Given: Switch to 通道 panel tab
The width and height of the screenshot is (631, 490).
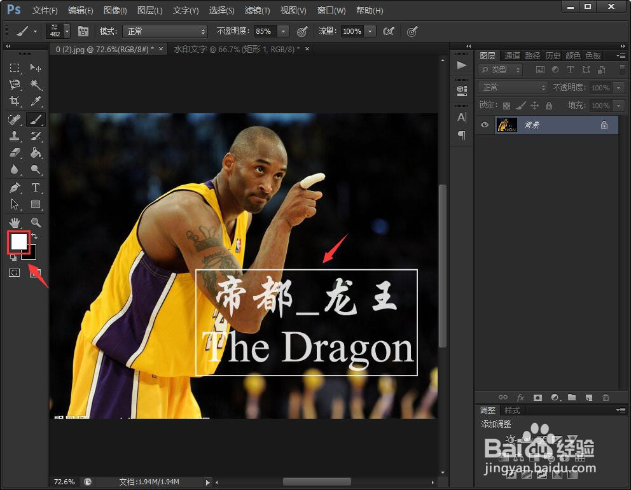Looking at the screenshot, I should (x=512, y=55).
